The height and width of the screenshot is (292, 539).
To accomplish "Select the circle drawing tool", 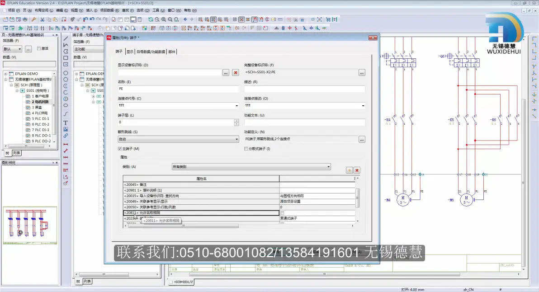I will (66, 73).
